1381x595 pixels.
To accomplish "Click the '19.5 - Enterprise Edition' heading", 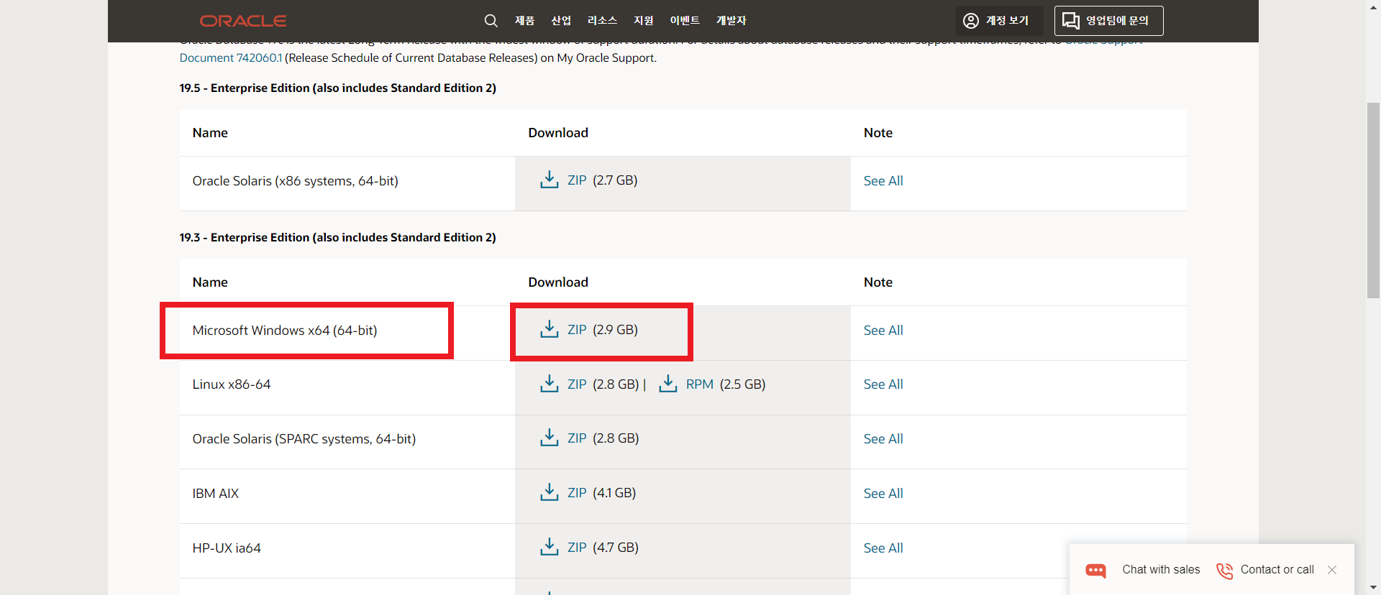I will [338, 88].
